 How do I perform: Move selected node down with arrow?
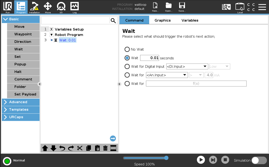pos(53,148)
